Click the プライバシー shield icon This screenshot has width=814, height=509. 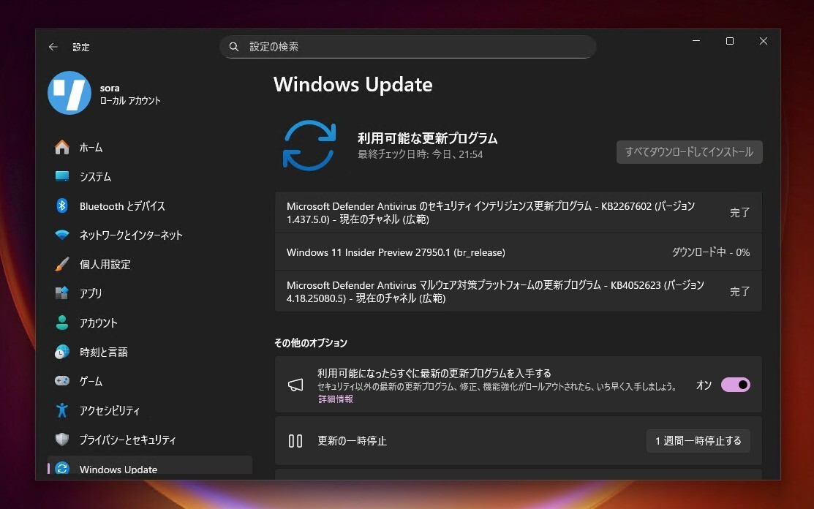click(x=62, y=440)
